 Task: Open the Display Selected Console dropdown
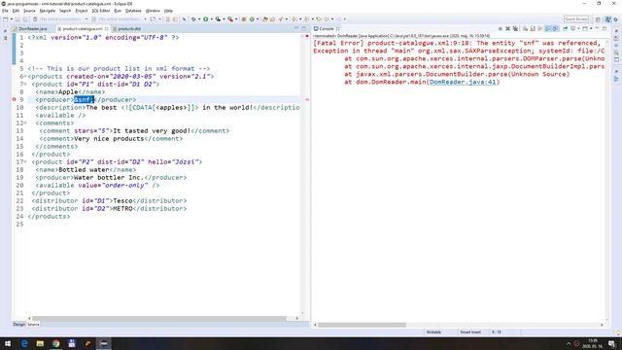pos(578,28)
